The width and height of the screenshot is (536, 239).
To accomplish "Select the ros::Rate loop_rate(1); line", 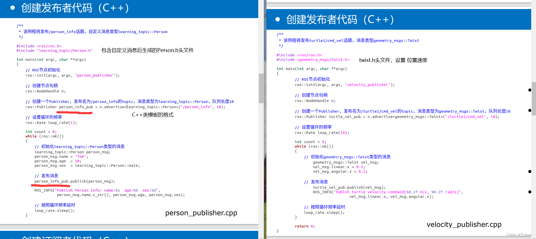I will click(x=51, y=123).
